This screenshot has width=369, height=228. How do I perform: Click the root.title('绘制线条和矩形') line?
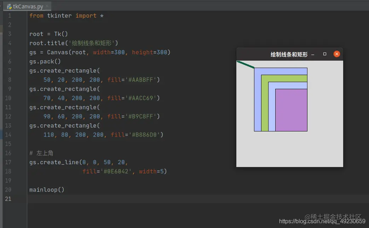(74, 43)
